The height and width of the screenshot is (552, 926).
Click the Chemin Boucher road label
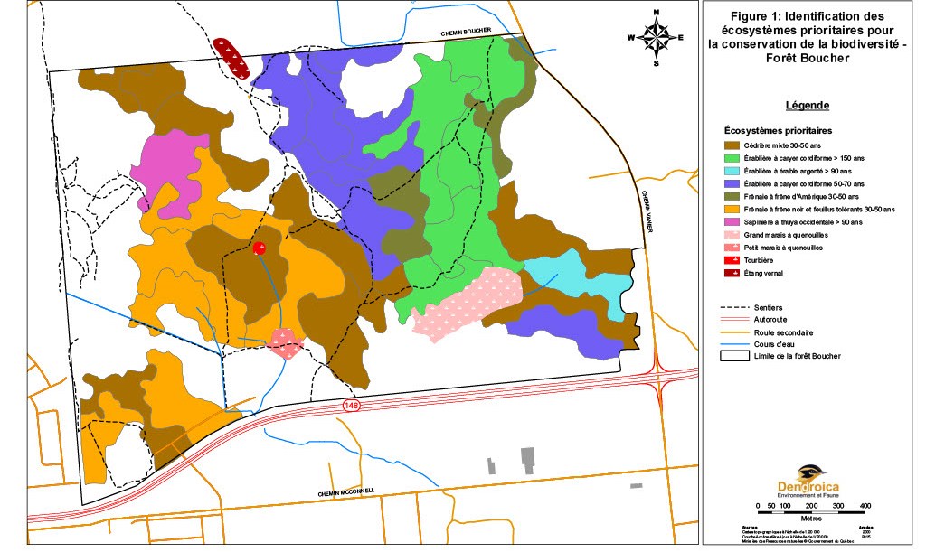point(466,33)
